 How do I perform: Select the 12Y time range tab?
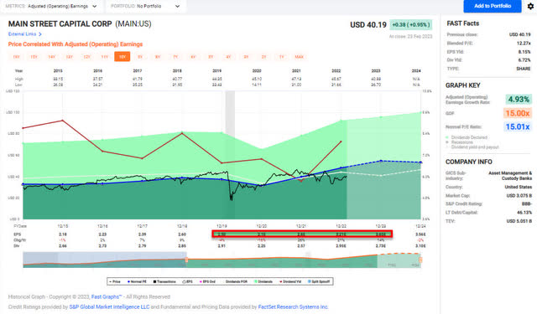pyautogui.click(x=87, y=57)
